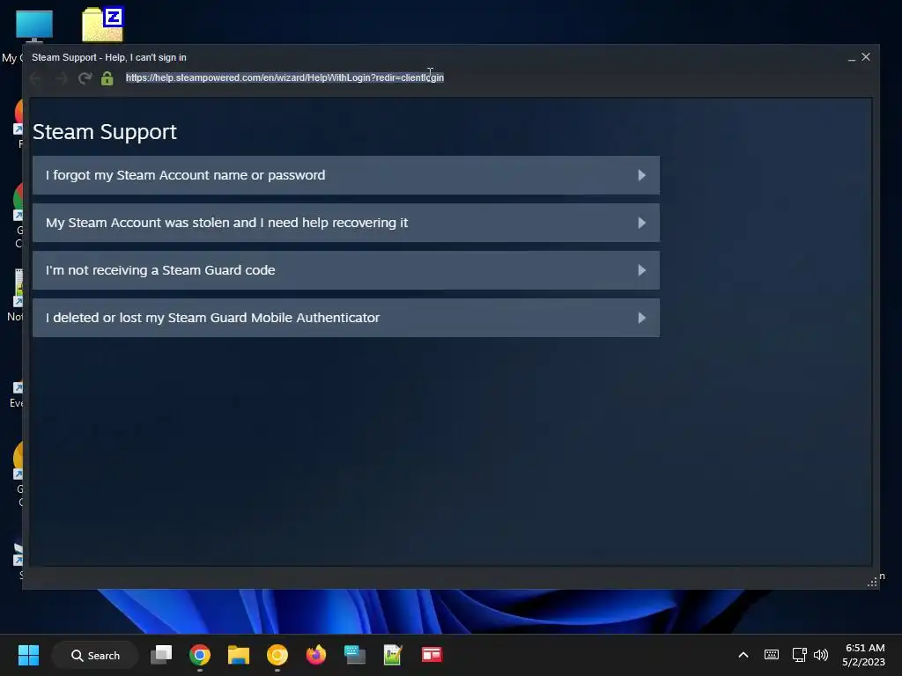Viewport: 902px width, 676px height.
Task: Select the help.steampowered.com URL field
Action: [285, 77]
